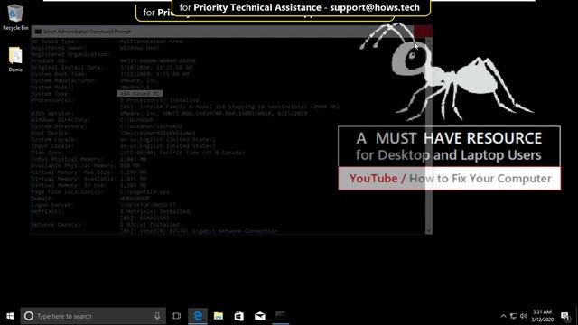This screenshot has width=578, height=325.
Task: Select the Demo folder on the desktop
Action: point(15,60)
